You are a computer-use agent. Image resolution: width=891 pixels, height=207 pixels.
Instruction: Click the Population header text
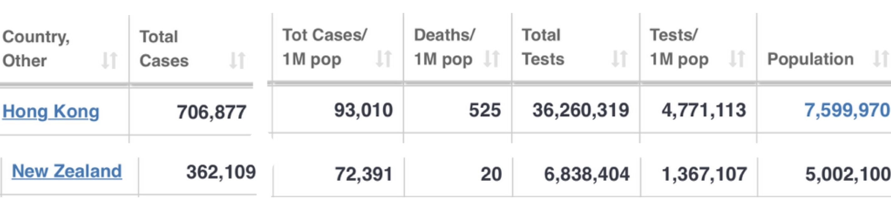point(811,59)
